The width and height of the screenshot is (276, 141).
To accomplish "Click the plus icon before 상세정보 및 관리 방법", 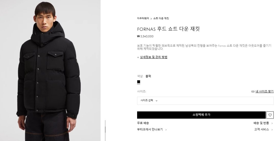I will tap(138, 57).
